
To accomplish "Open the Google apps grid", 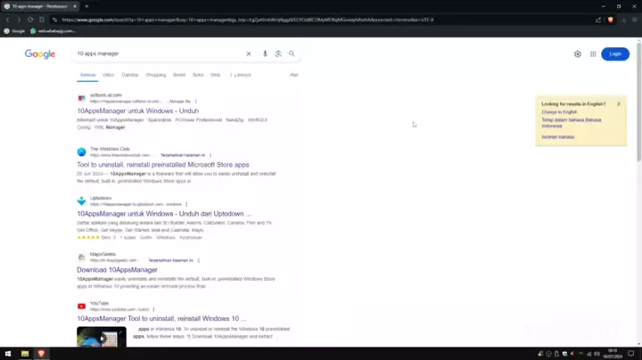I will [x=591, y=54].
